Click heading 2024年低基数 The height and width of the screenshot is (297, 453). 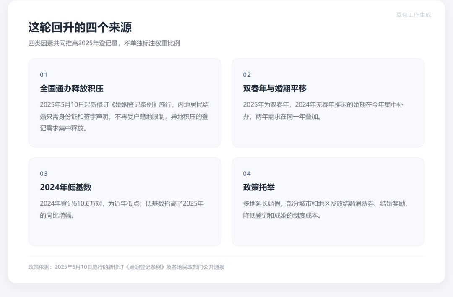tap(65, 187)
